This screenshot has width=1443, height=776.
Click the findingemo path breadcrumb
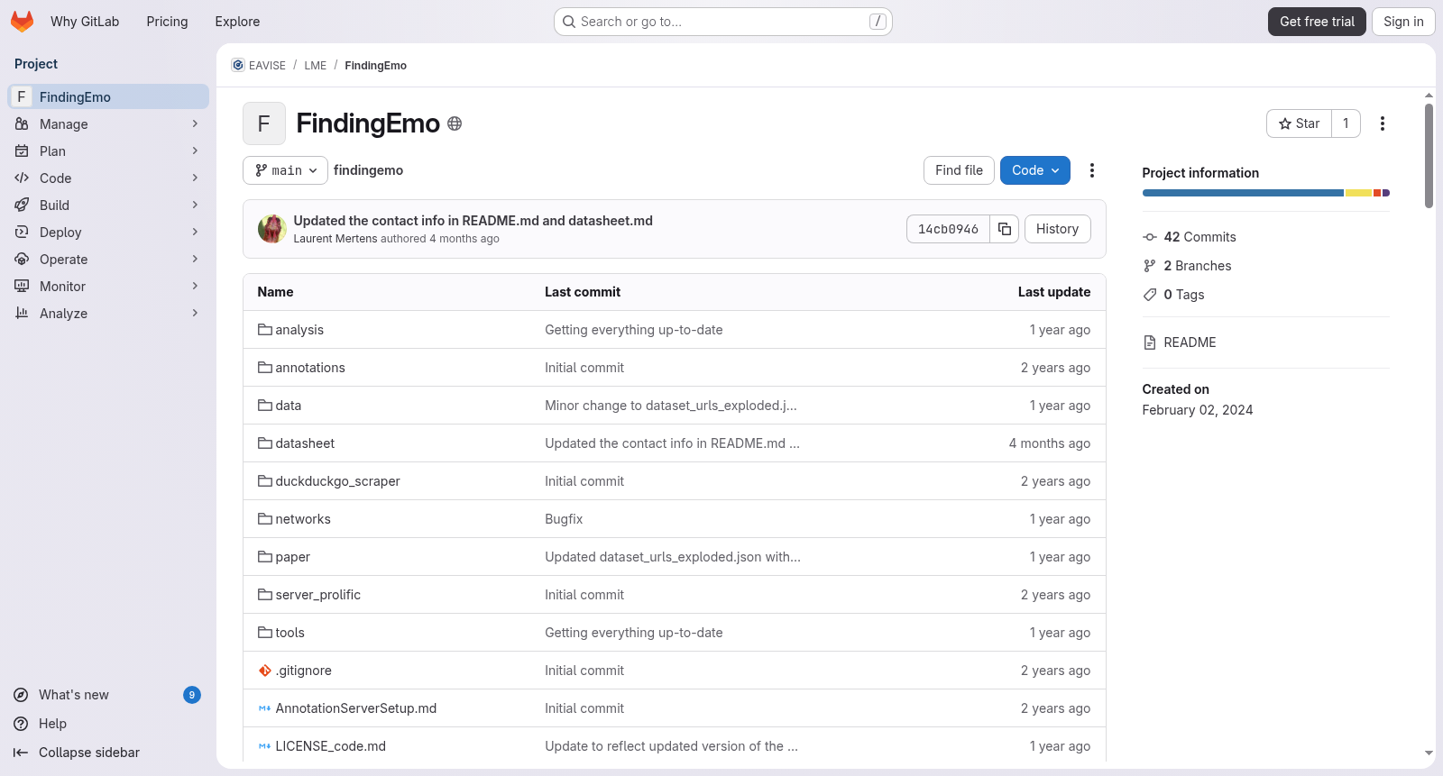pos(368,170)
